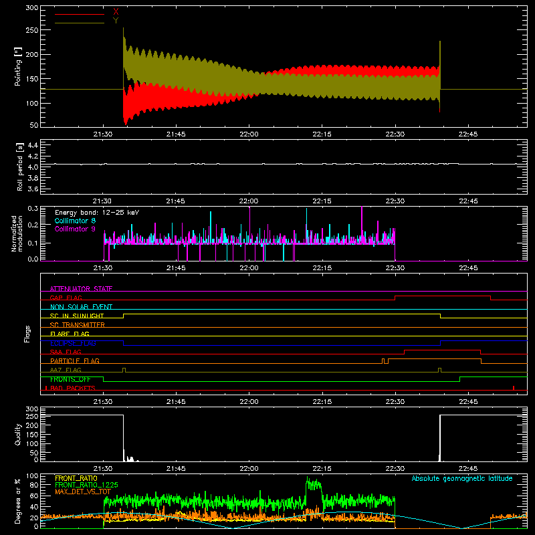This screenshot has width=535, height=535.
Task: Select the yellow FRONT_RATIO legend label
Action: tap(76, 478)
